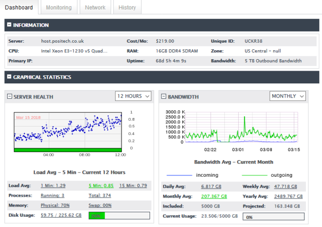322x227 pixels.
Task: Open the Running: 3 processes link
Action: tap(53, 196)
